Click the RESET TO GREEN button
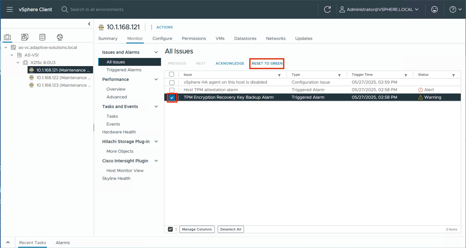 point(267,63)
